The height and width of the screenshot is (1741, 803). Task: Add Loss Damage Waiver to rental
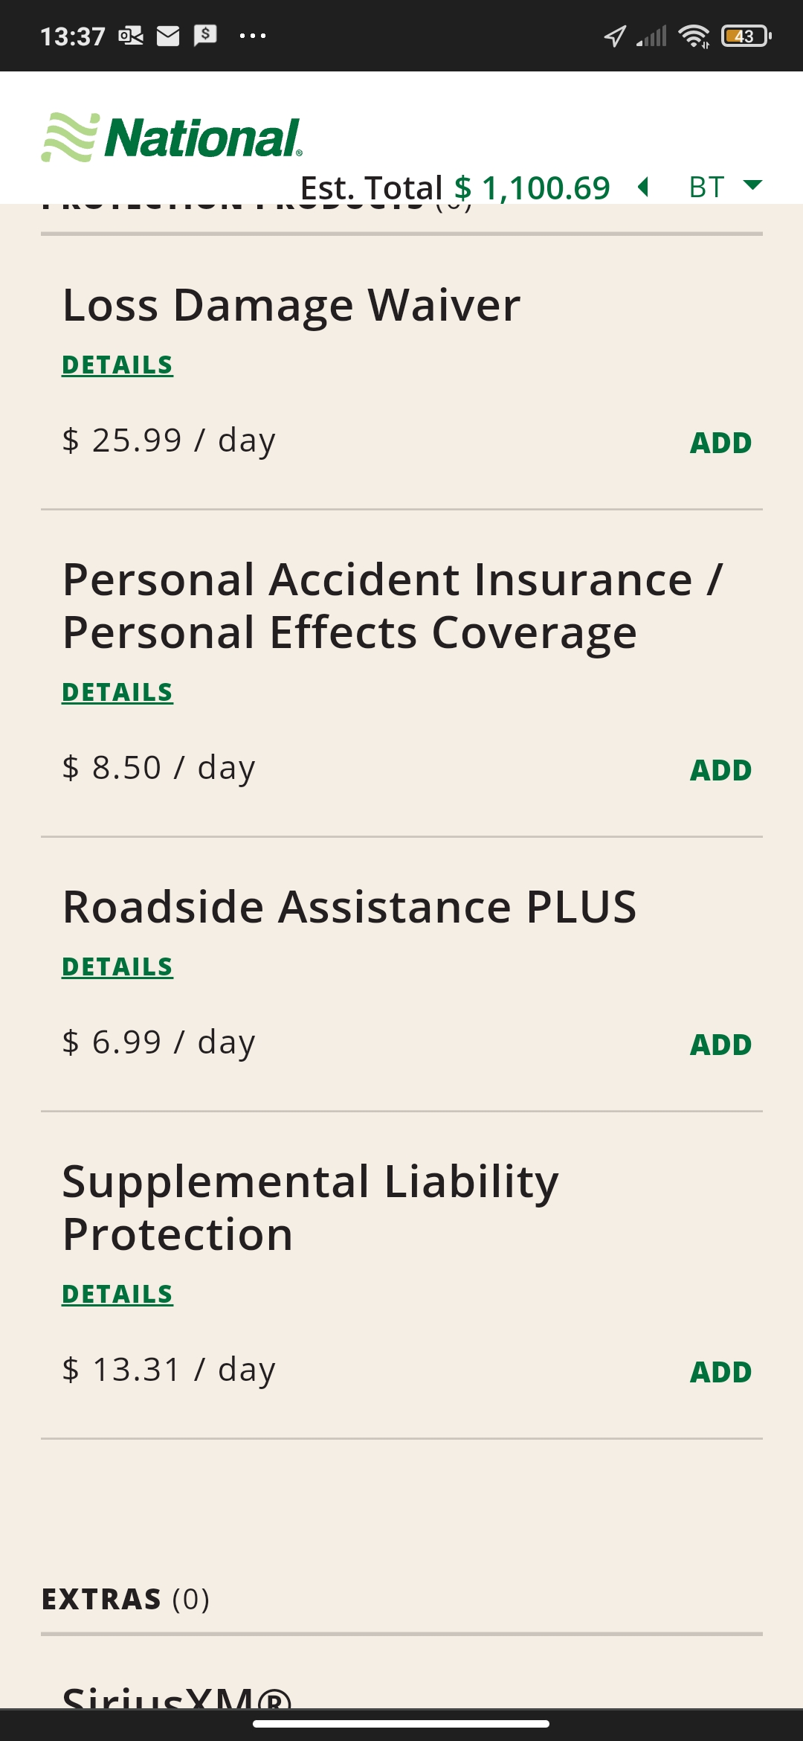coord(720,443)
